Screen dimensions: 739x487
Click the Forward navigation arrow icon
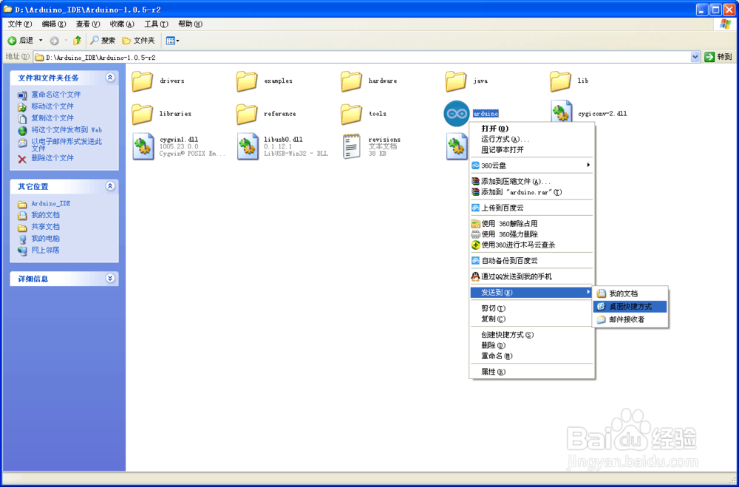[x=54, y=41]
